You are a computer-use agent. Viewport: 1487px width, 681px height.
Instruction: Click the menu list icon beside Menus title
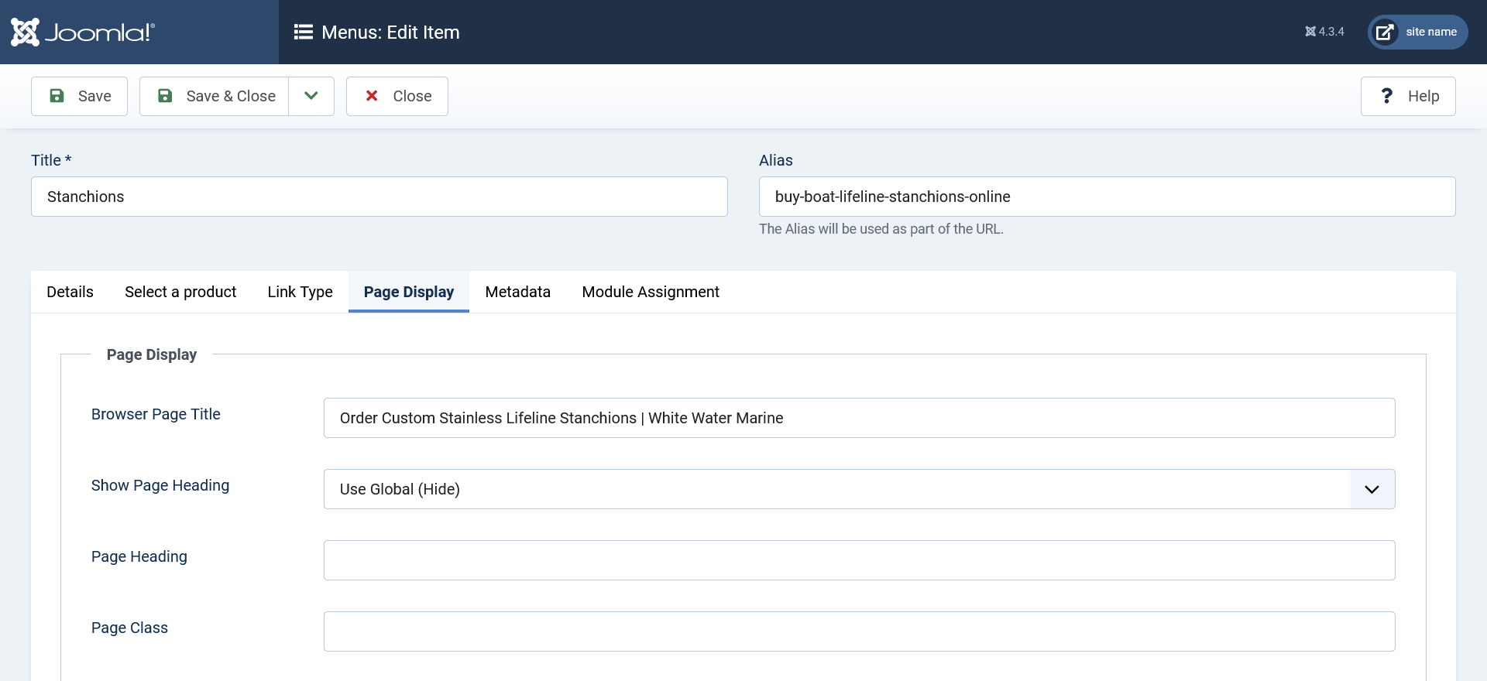click(x=303, y=32)
